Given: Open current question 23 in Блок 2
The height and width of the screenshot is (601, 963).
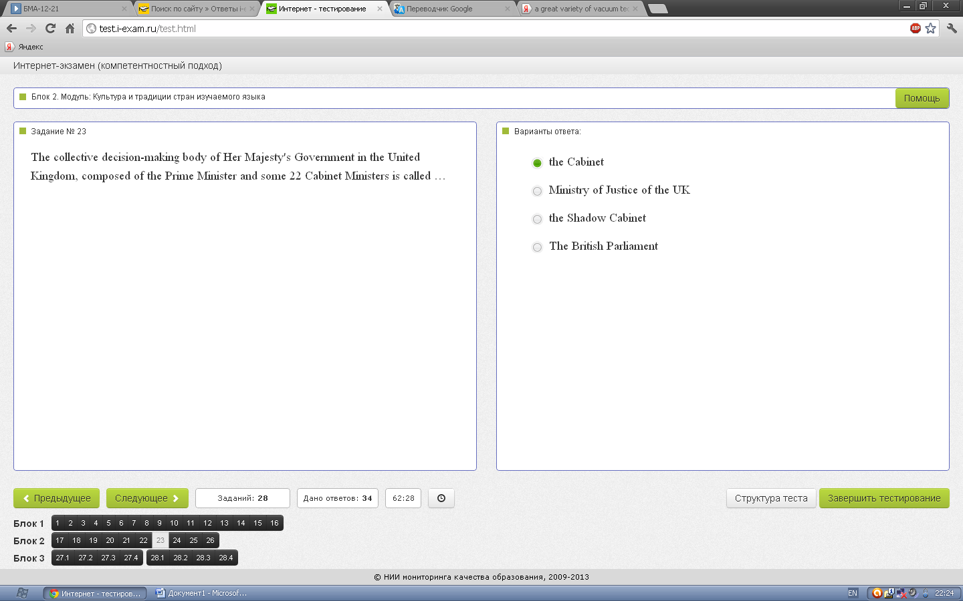Looking at the screenshot, I should [160, 540].
